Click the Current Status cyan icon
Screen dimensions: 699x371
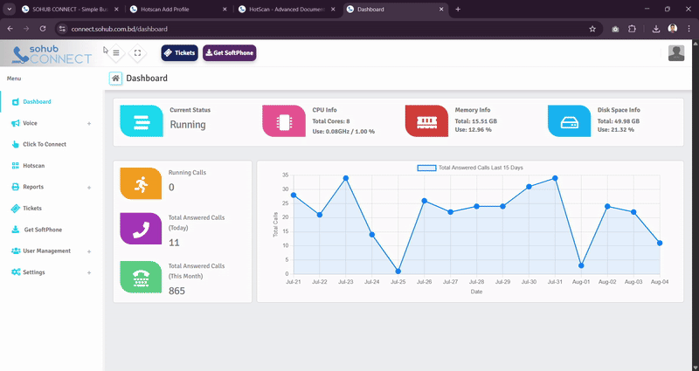141,121
